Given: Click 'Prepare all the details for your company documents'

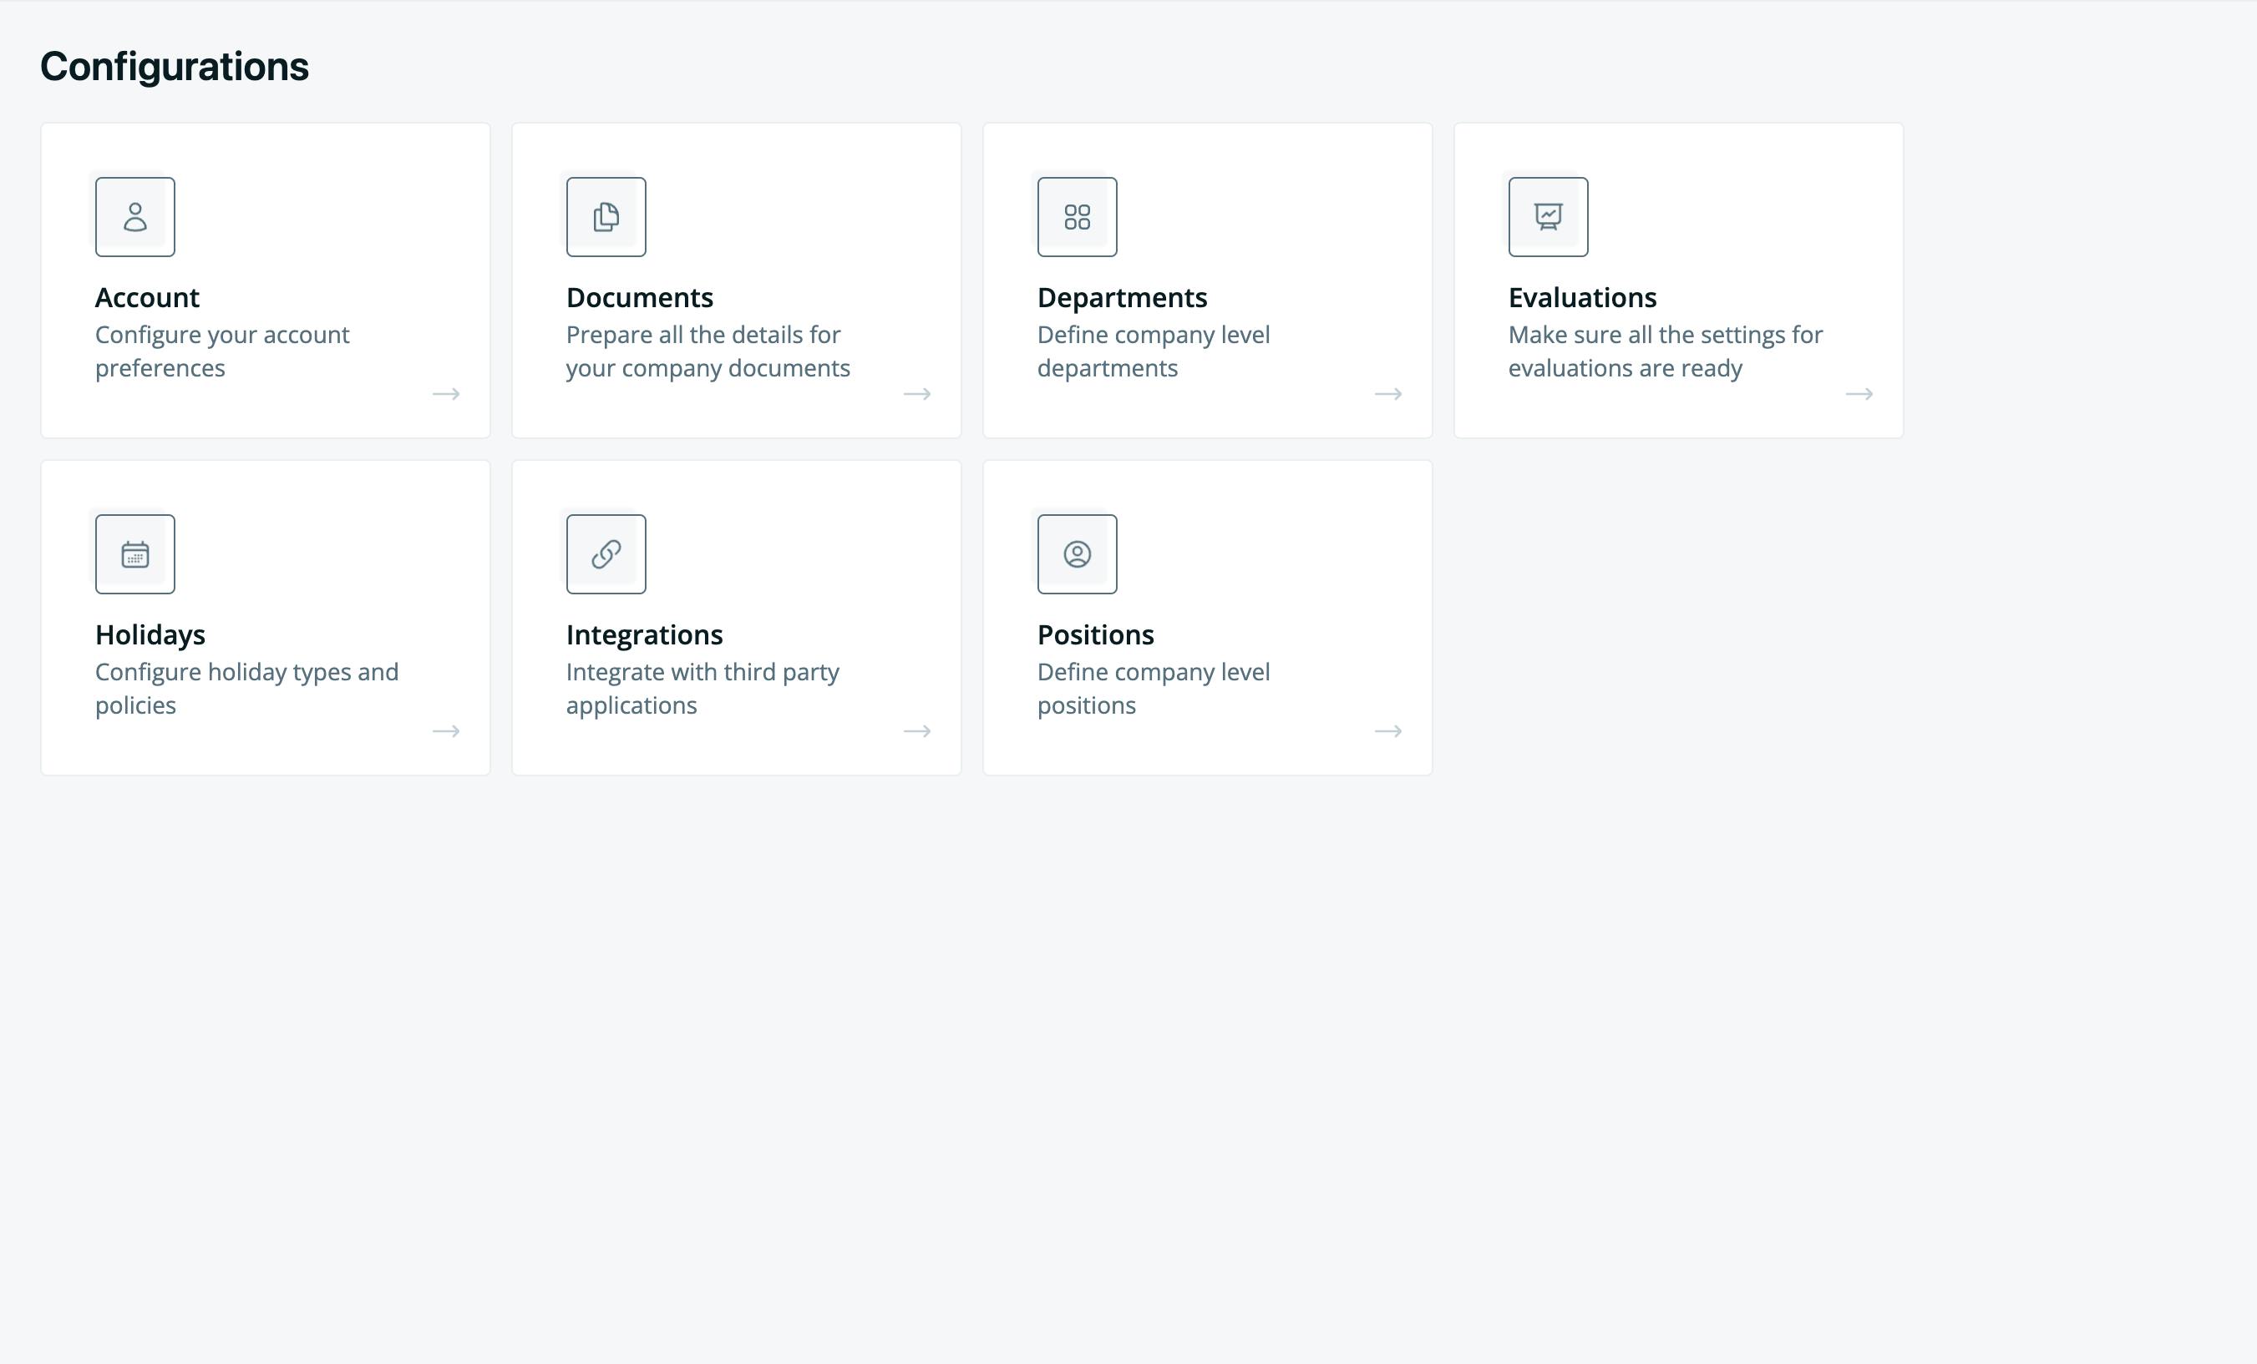Looking at the screenshot, I should pos(708,351).
